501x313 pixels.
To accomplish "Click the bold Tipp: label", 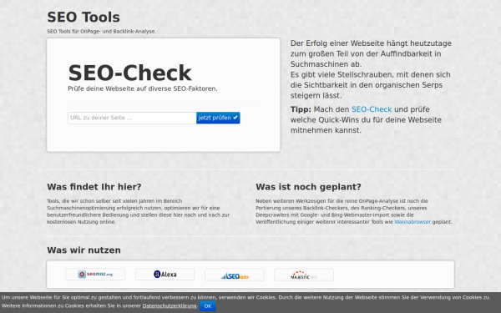I will (301, 109).
